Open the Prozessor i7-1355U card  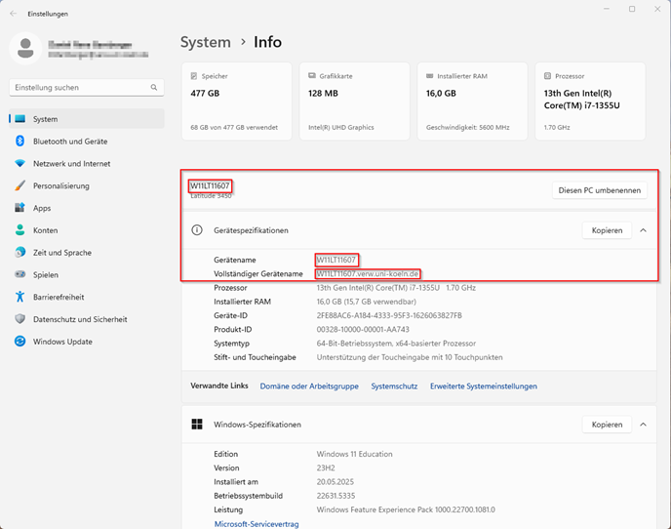590,102
